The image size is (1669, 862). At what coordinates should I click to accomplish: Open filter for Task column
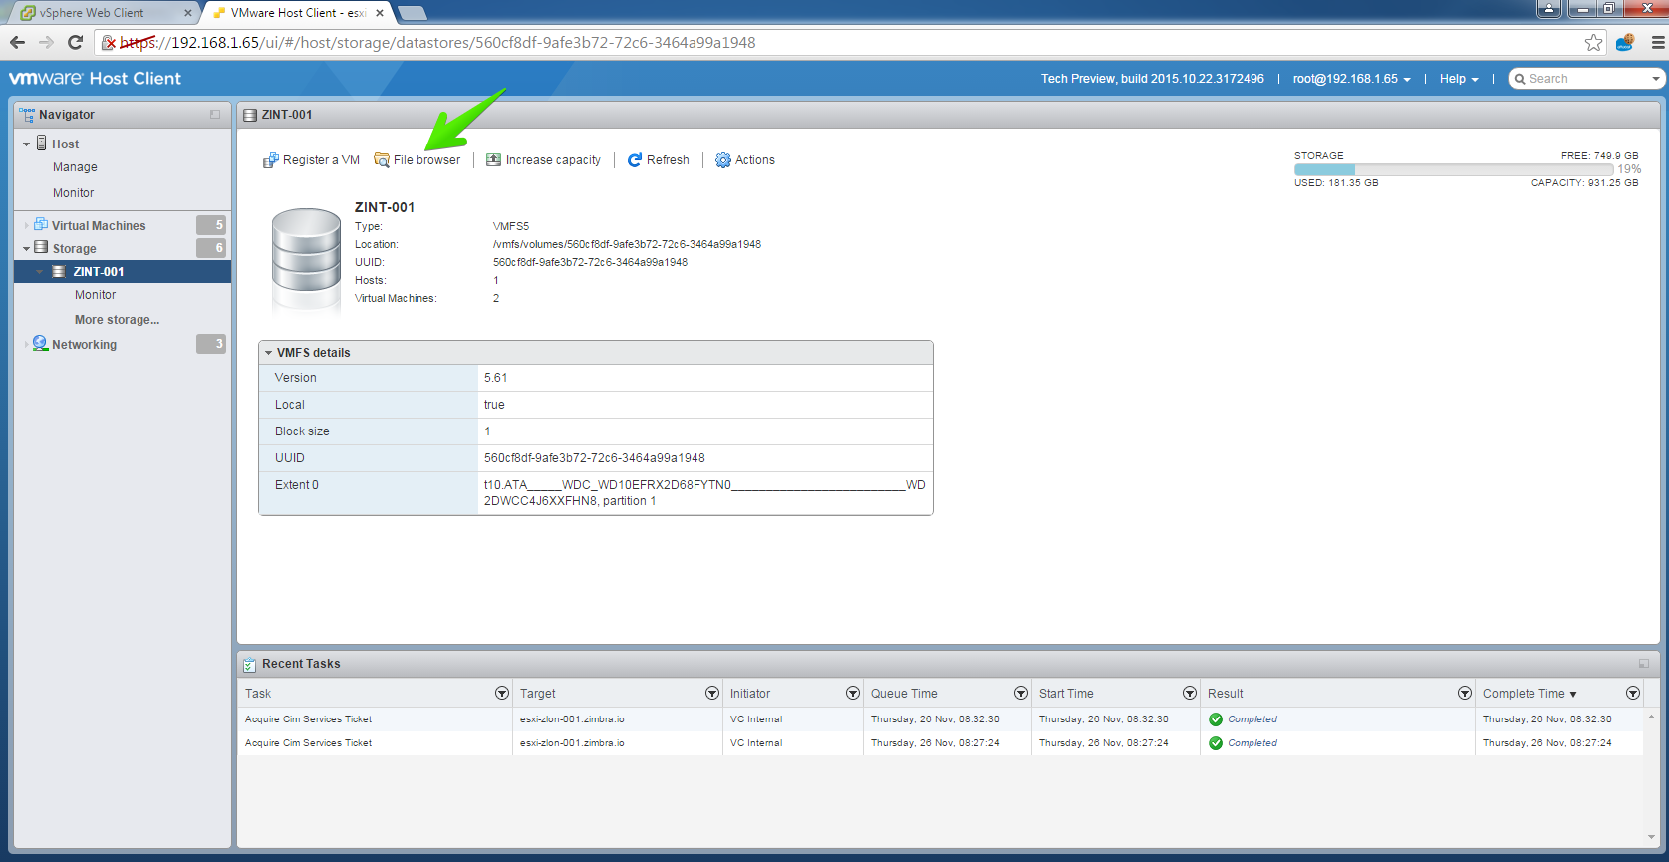point(502,693)
